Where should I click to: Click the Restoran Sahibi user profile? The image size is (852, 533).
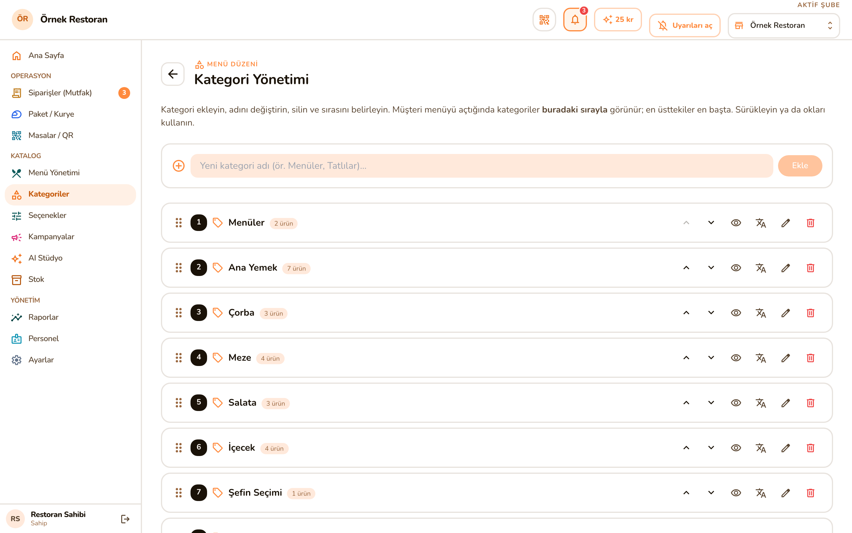pyautogui.click(x=58, y=518)
